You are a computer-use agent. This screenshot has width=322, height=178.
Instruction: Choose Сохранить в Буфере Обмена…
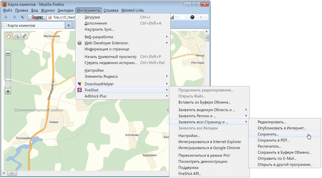coord(285,152)
